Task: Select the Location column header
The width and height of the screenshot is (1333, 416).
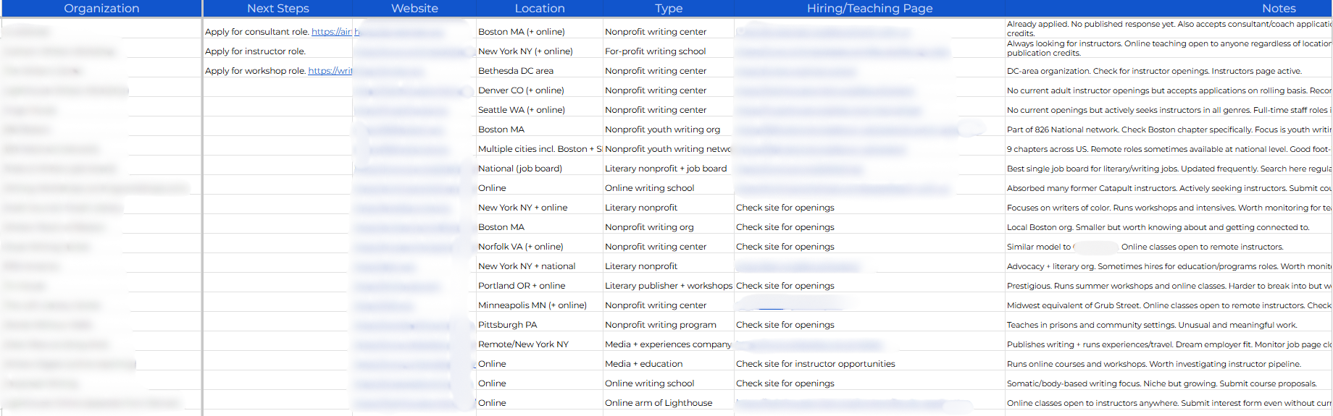Action: pyautogui.click(x=540, y=8)
